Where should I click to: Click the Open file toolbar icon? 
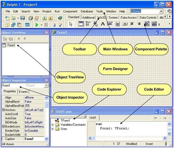pos(13,18)
